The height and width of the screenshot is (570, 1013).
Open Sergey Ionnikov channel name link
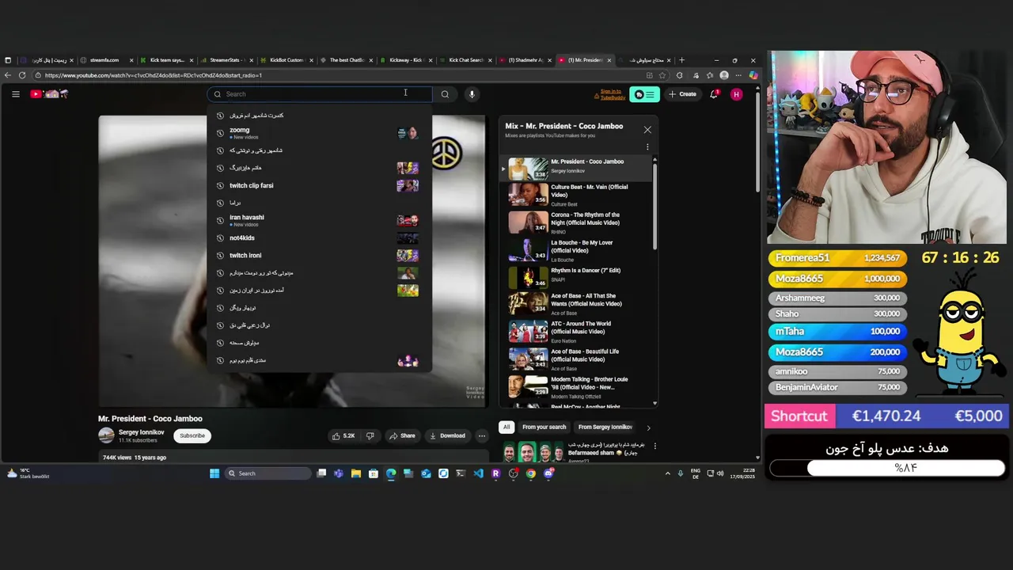point(142,432)
